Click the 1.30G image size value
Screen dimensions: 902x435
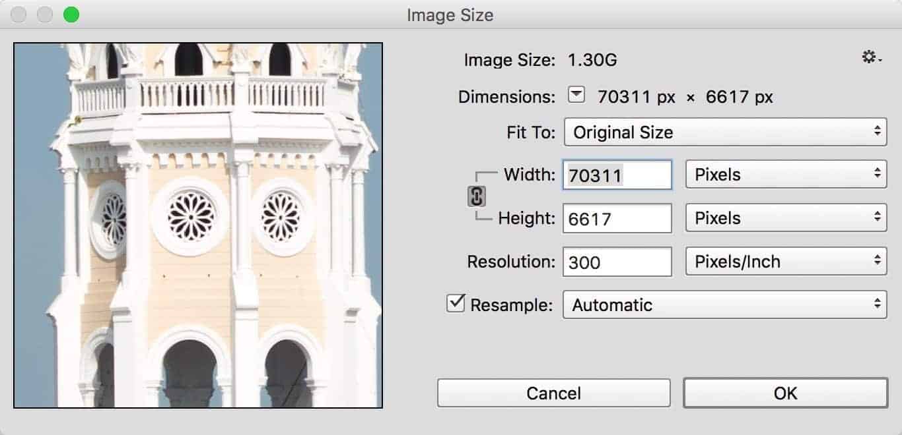click(592, 61)
